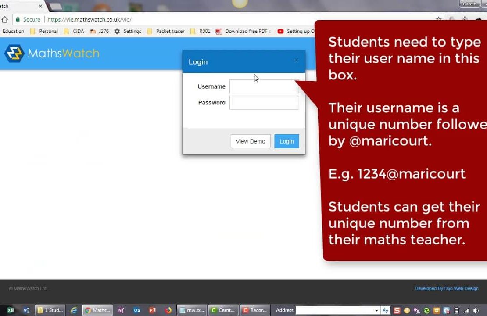Screen dimensions: 487x316
Task: Open Camtasia from the taskbar
Action: point(223,310)
